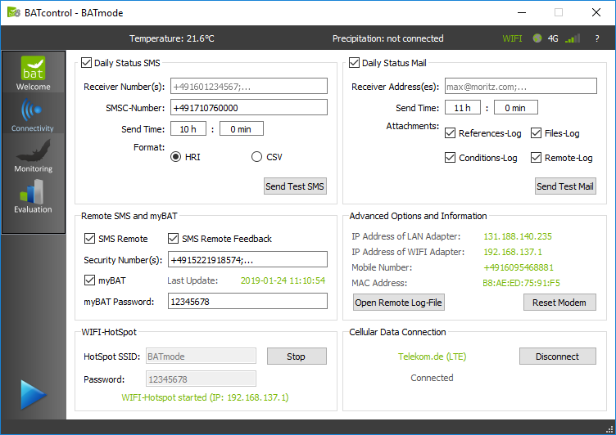Open the Monitoring bat icon section
The image size is (616, 435).
33,154
